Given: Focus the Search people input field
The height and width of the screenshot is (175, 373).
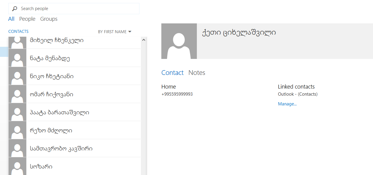Looking at the screenshot, I should pos(78,9).
